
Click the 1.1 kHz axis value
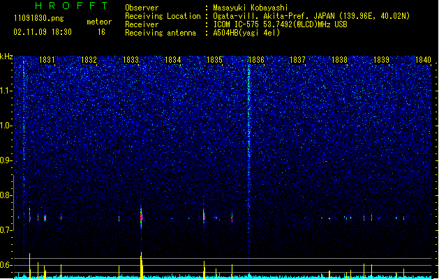click(x=6, y=91)
